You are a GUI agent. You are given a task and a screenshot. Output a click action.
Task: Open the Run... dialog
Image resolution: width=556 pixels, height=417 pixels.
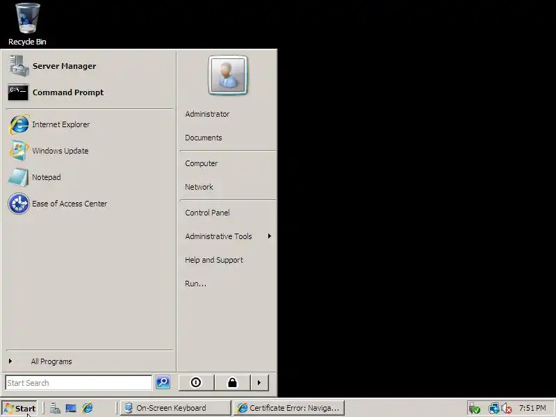(228, 284)
